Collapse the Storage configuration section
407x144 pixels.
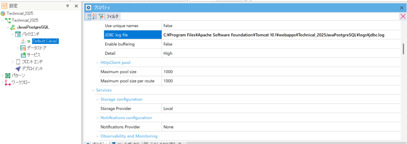[98, 100]
